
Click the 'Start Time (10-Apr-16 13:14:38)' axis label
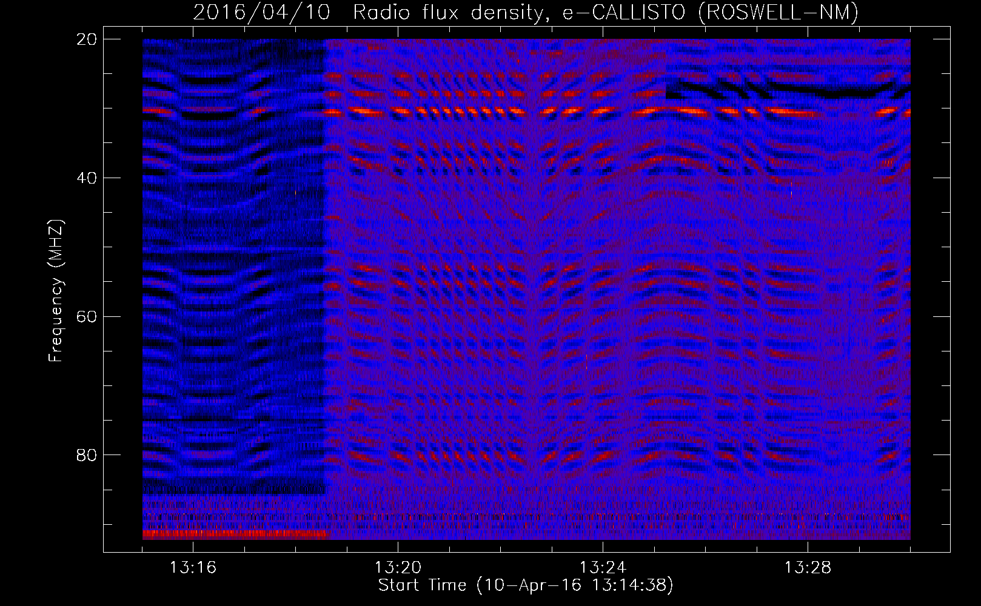pos(526,585)
